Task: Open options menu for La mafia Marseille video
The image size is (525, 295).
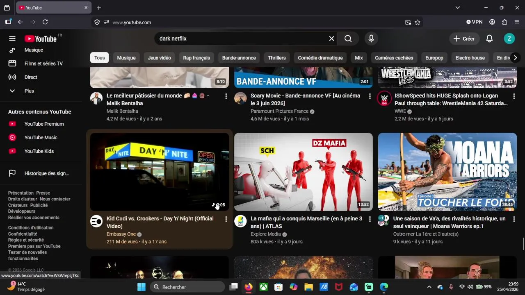Action: pyautogui.click(x=370, y=219)
